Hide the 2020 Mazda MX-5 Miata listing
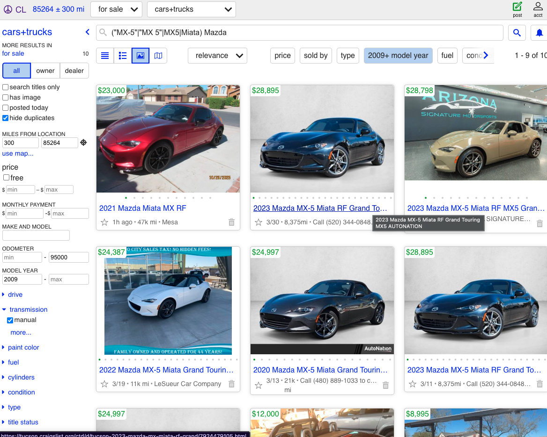 point(385,385)
